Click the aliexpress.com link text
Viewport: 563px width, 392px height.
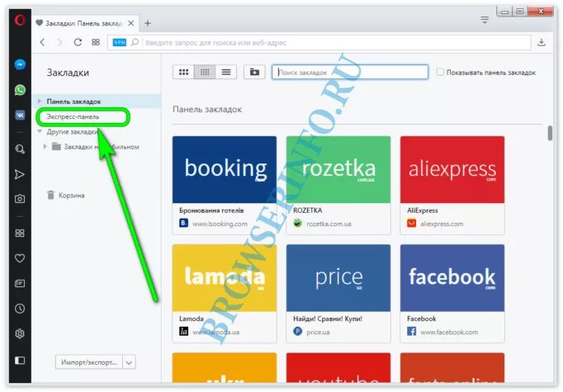442,224
